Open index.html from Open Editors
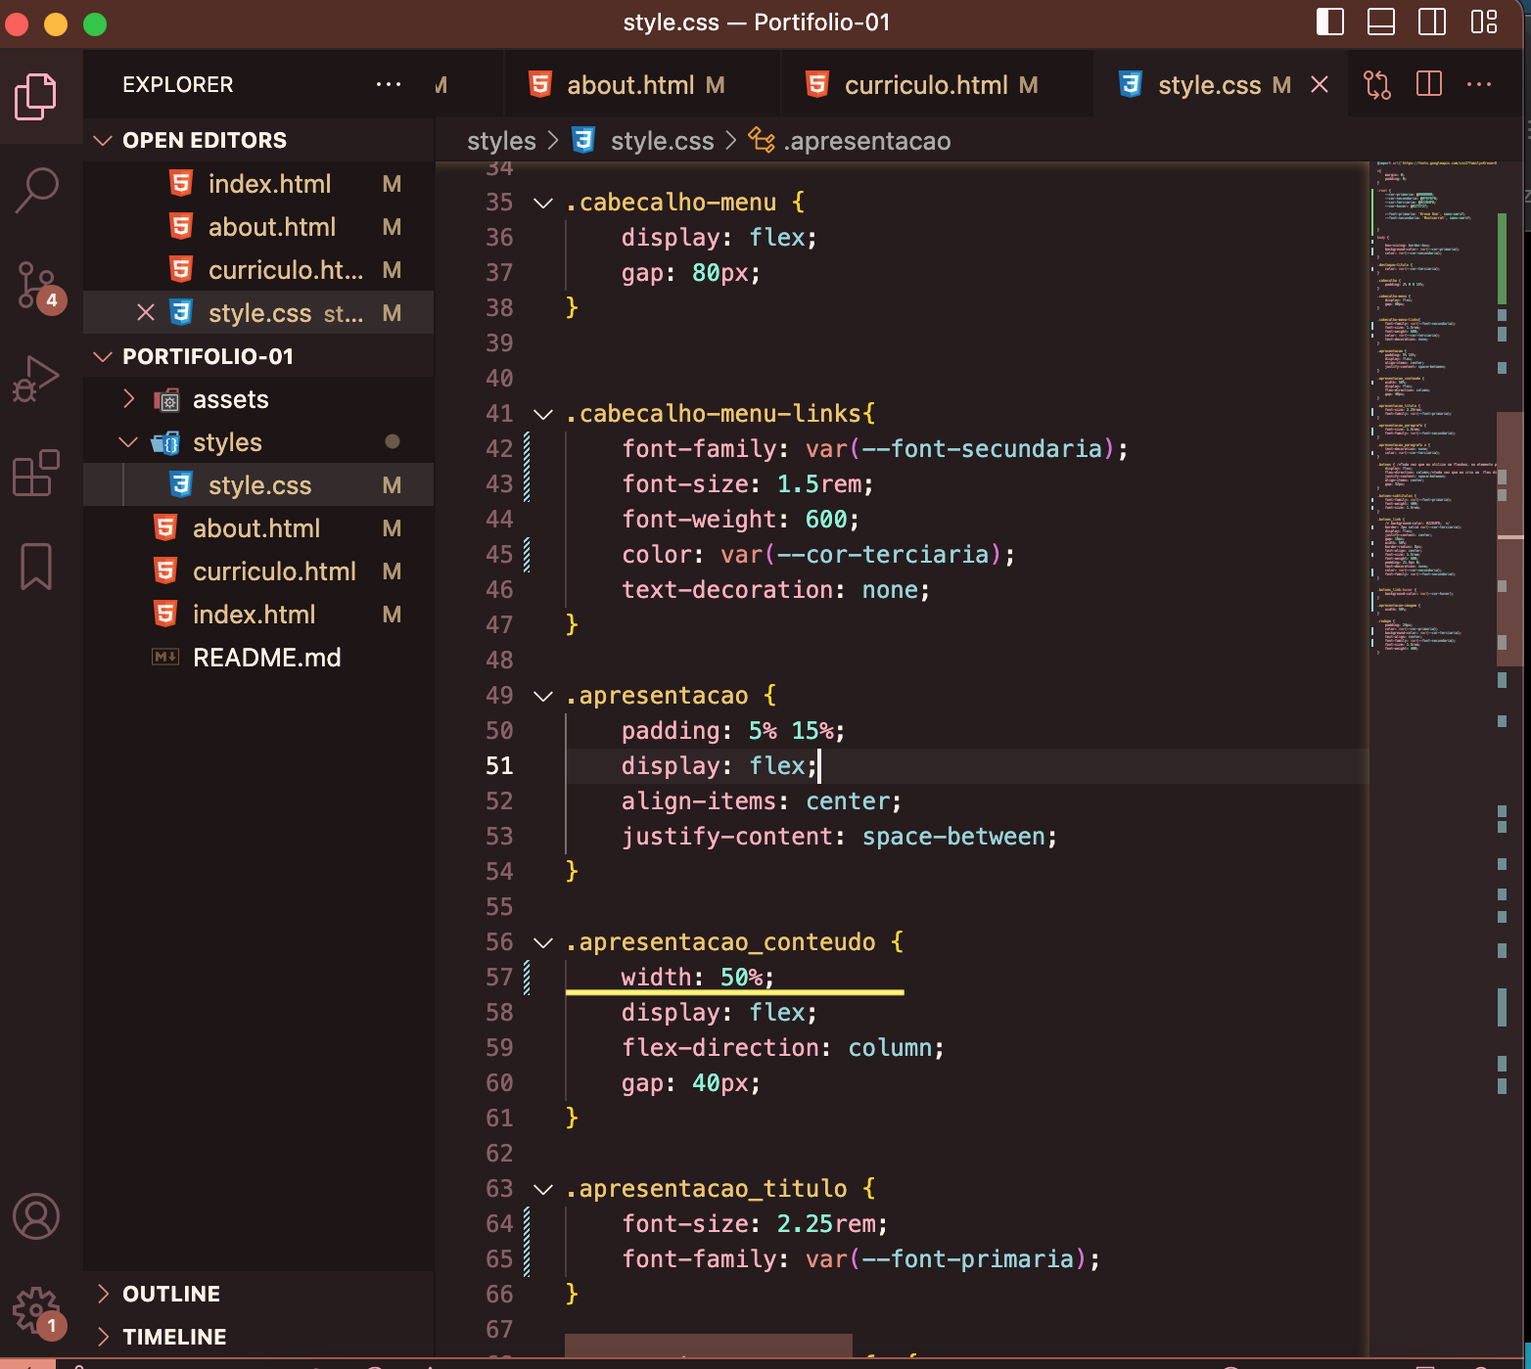 click(258, 184)
